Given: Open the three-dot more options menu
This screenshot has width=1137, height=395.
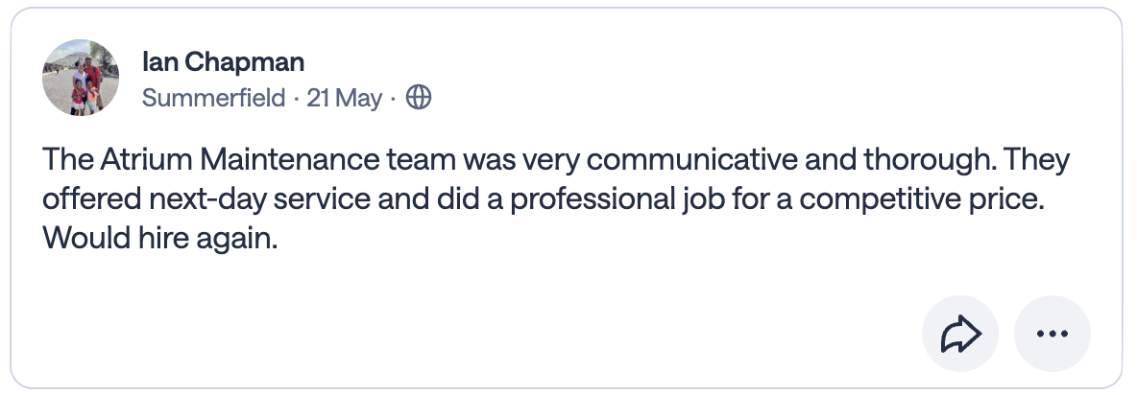Looking at the screenshot, I should pos(1052,334).
